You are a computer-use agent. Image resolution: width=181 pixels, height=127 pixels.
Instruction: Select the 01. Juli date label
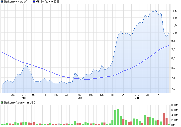click(x=137, y=96)
